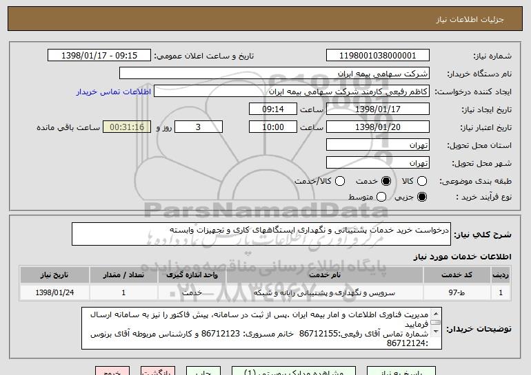Click the نام خدمت column header
The image size is (531, 375).
324,275
